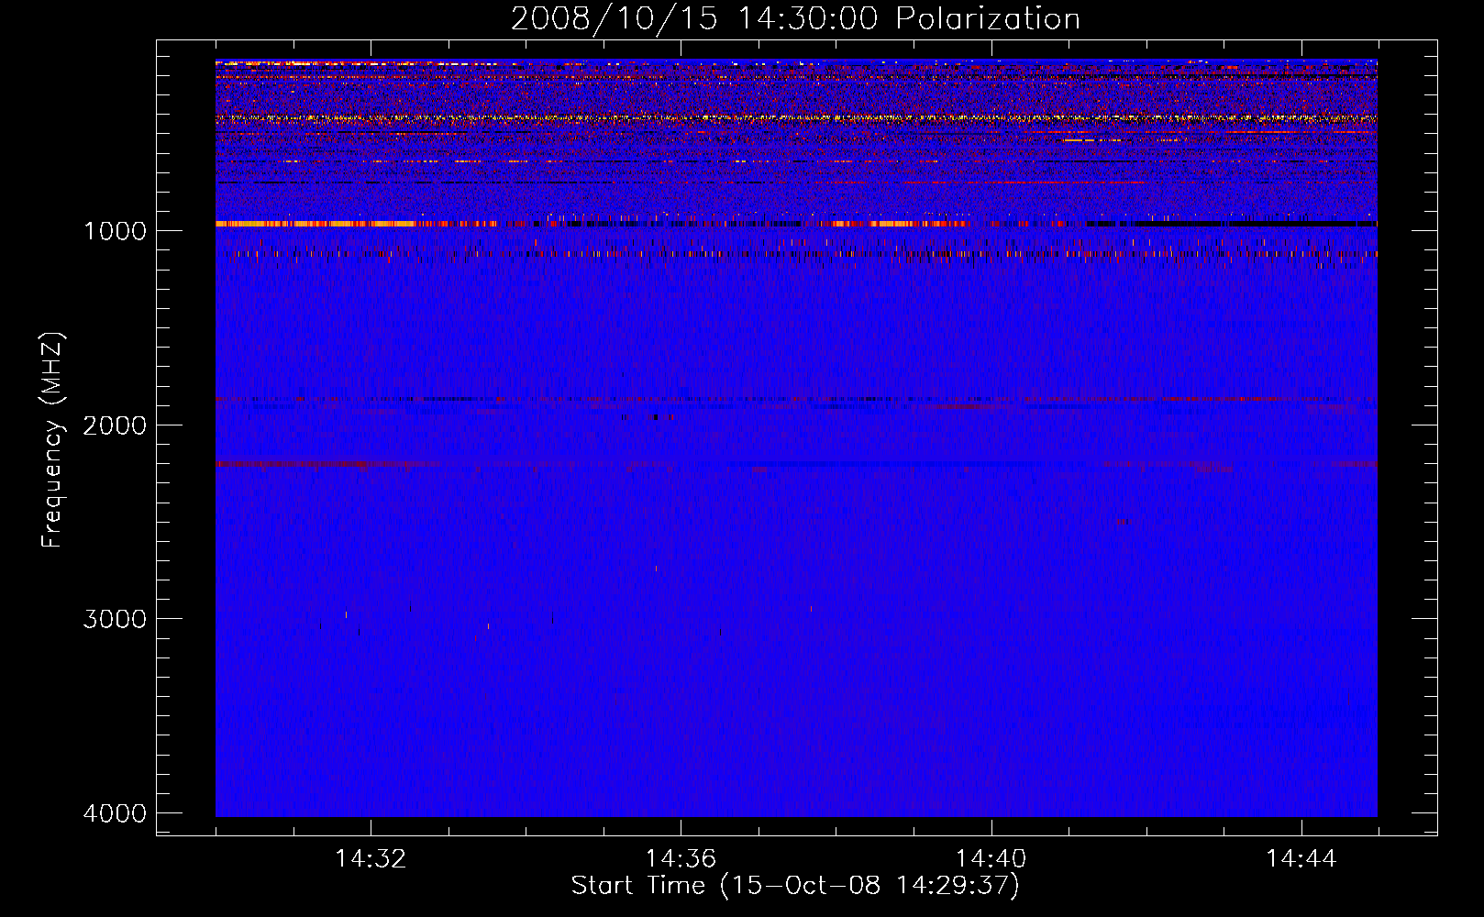Click the frequency tick label "3000"
The height and width of the screenshot is (917, 1484).
115,618
